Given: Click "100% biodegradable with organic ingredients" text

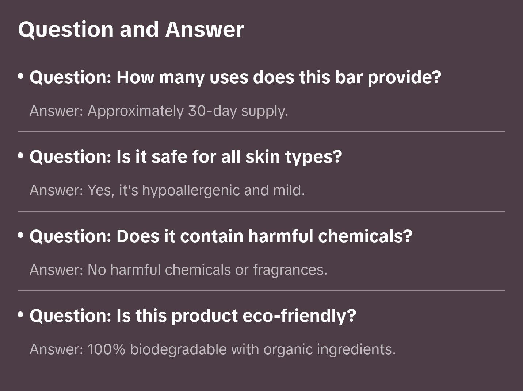Looking at the screenshot, I should point(241,349).
